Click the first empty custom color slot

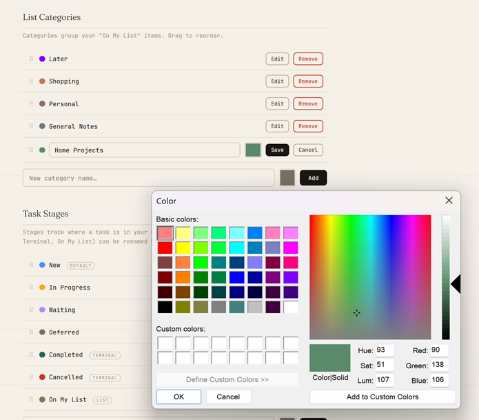pyautogui.click(x=165, y=343)
